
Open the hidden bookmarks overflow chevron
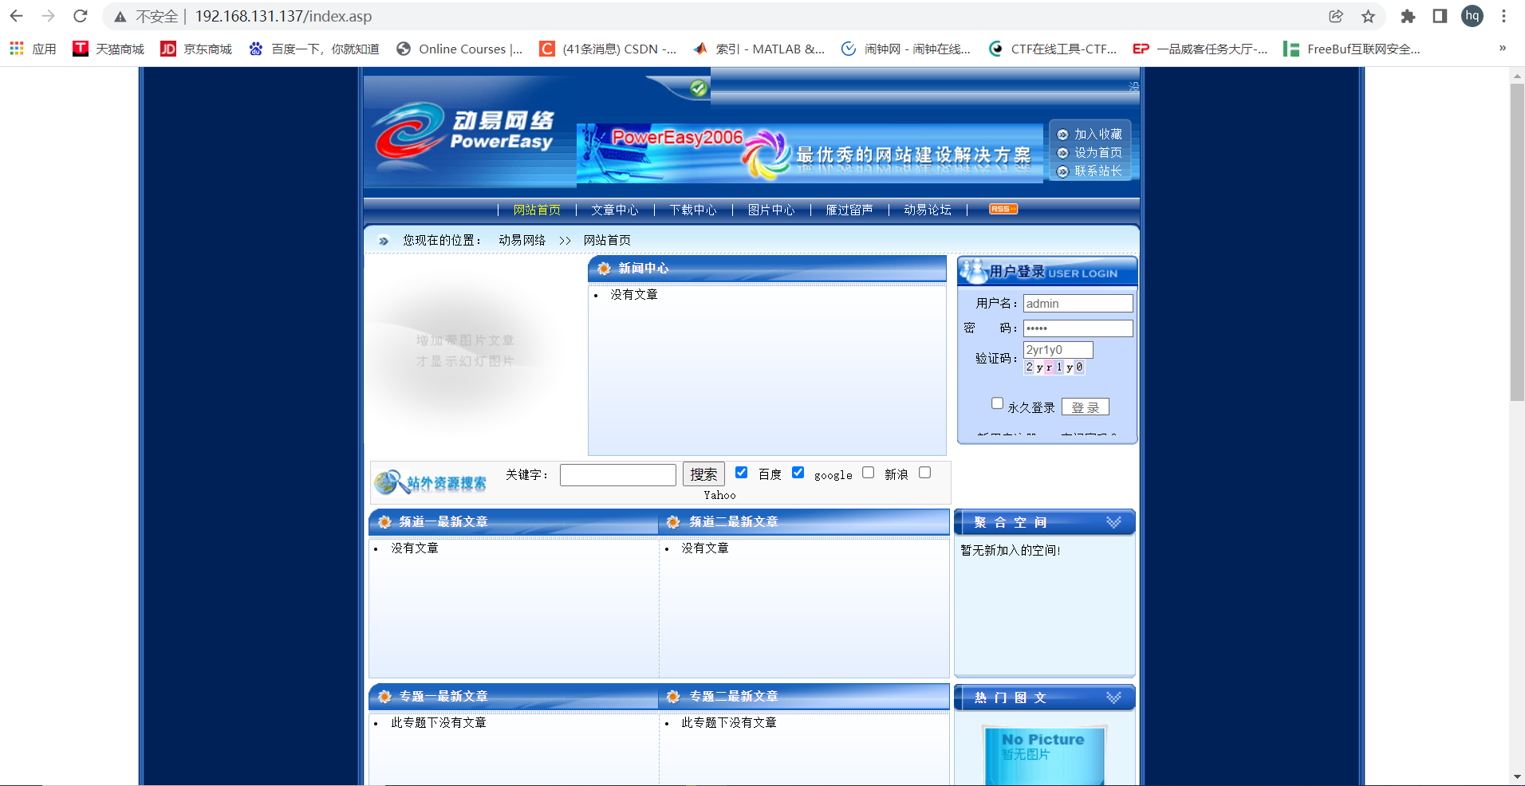click(1503, 48)
